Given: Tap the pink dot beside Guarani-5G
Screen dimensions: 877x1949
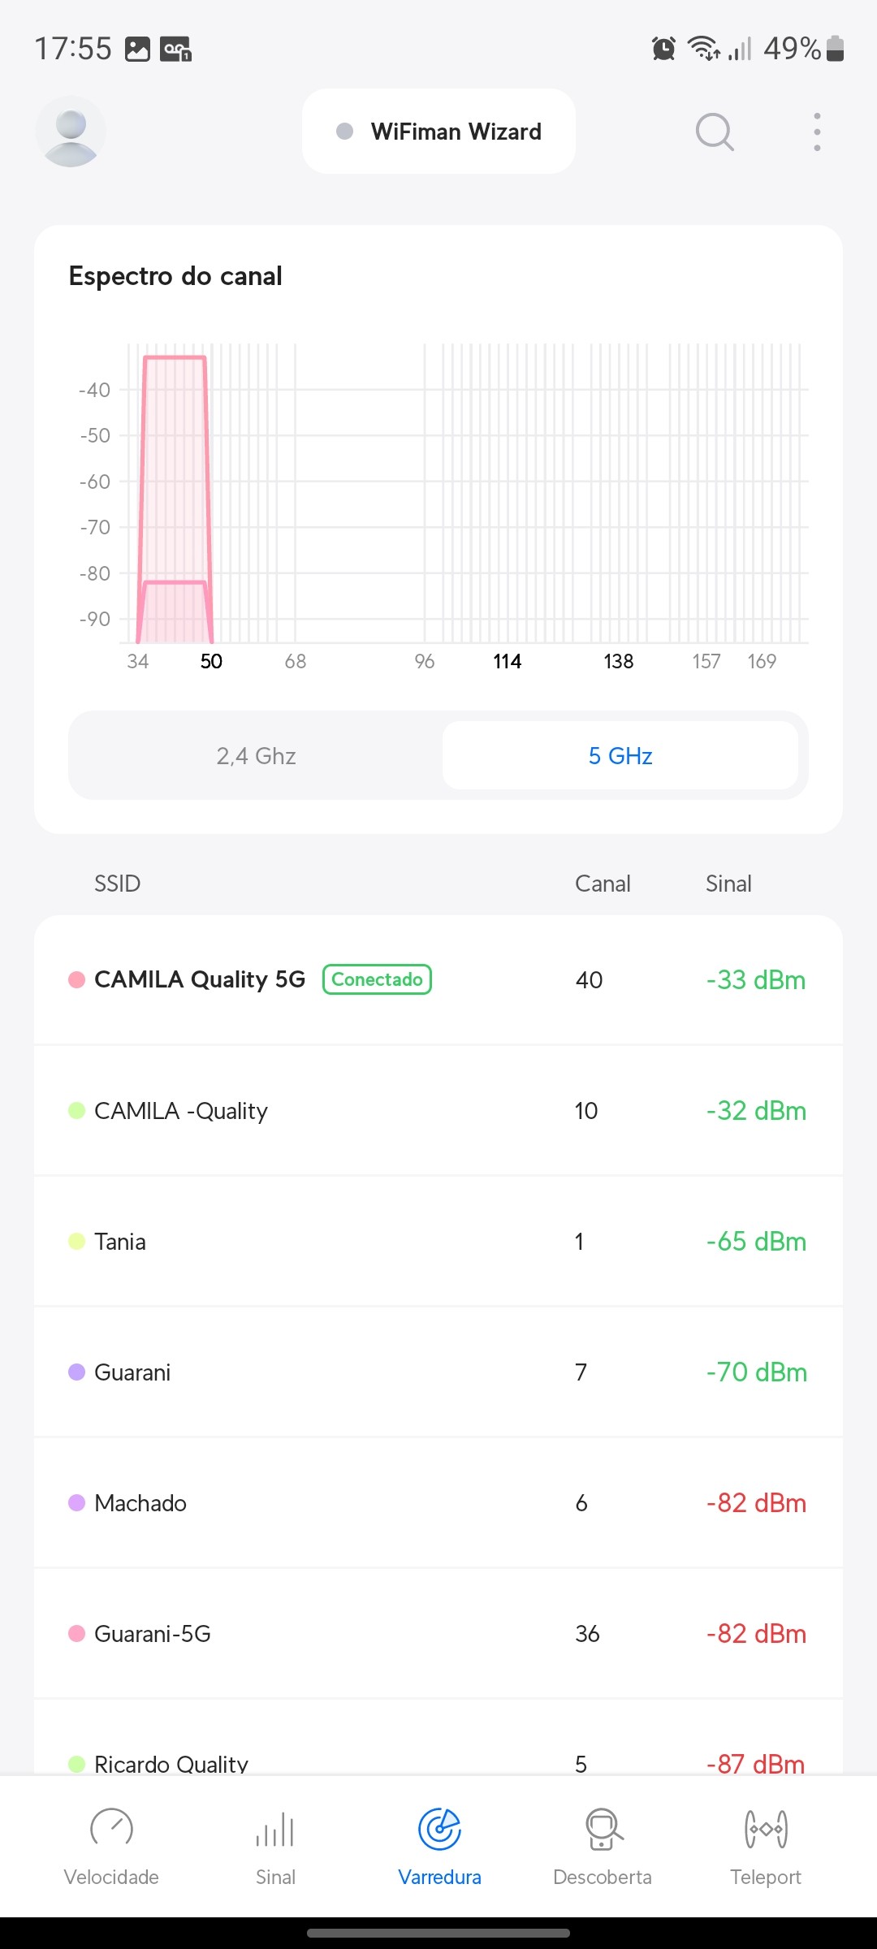Looking at the screenshot, I should [77, 1634].
